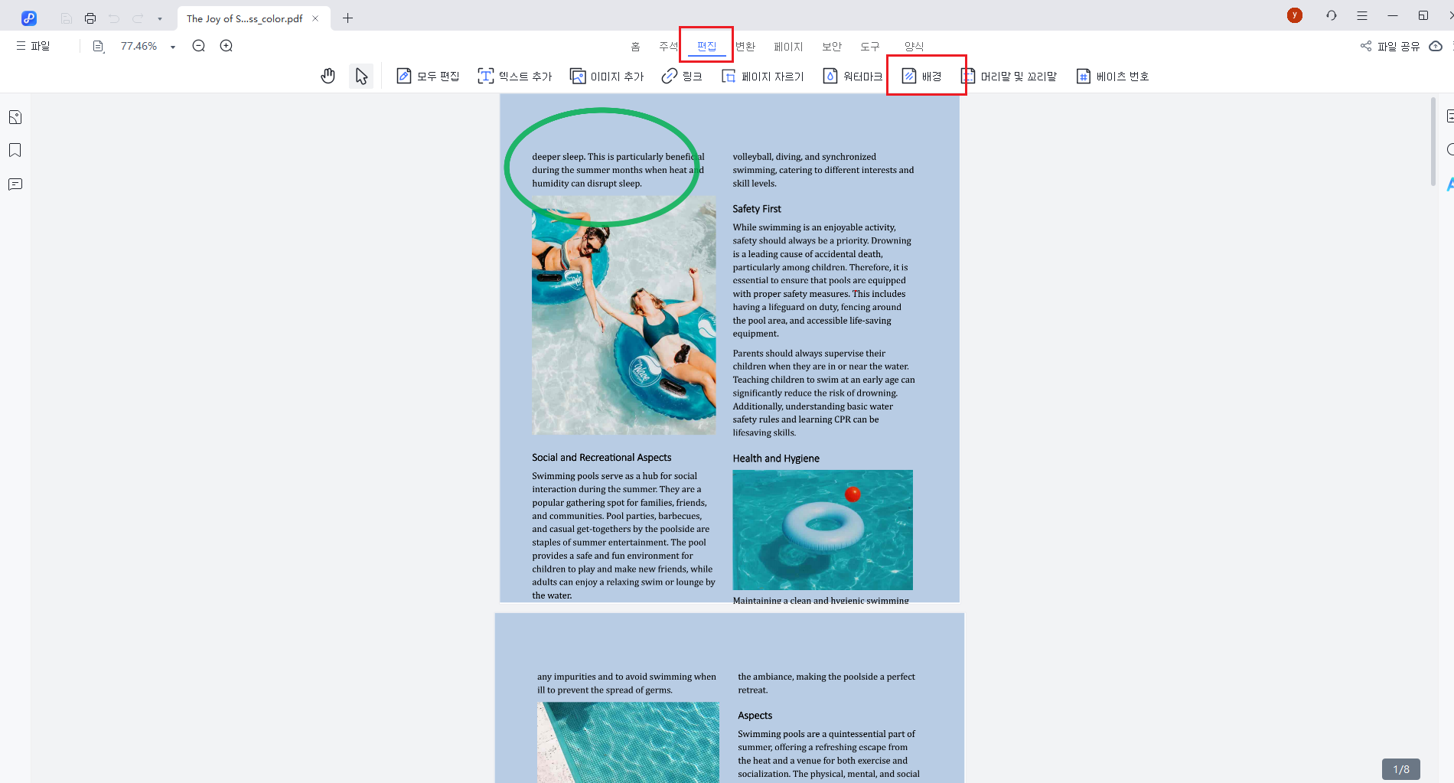Image resolution: width=1454 pixels, height=783 pixels.
Task: Open the 파일 file menu
Action: tap(33, 46)
